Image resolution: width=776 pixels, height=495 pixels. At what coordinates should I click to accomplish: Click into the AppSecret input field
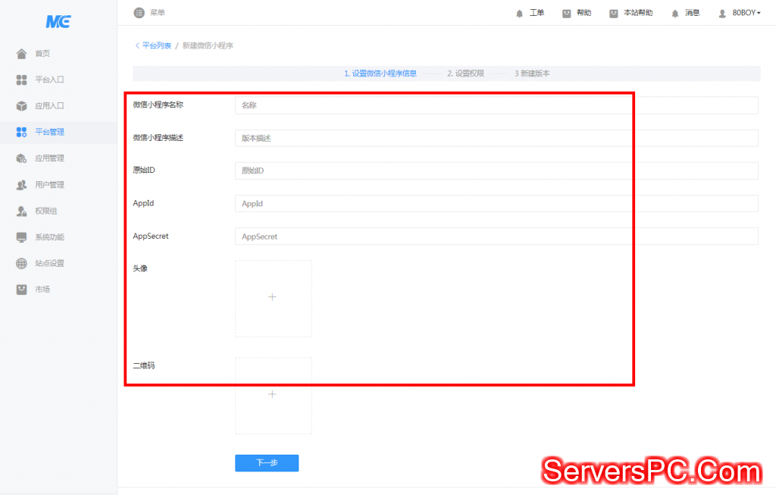(x=496, y=237)
